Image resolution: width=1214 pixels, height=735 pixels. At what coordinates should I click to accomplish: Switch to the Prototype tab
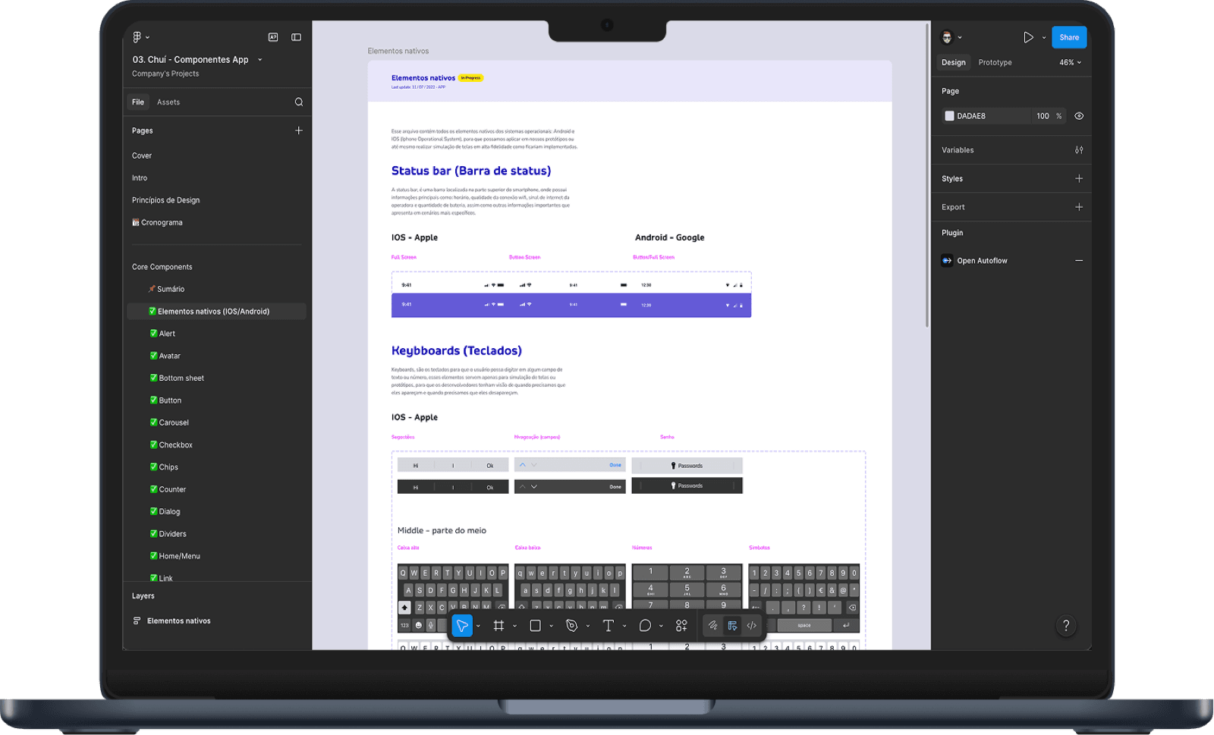(995, 62)
